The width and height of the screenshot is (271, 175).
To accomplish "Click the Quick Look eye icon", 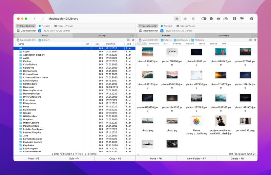I will tap(218, 19).
